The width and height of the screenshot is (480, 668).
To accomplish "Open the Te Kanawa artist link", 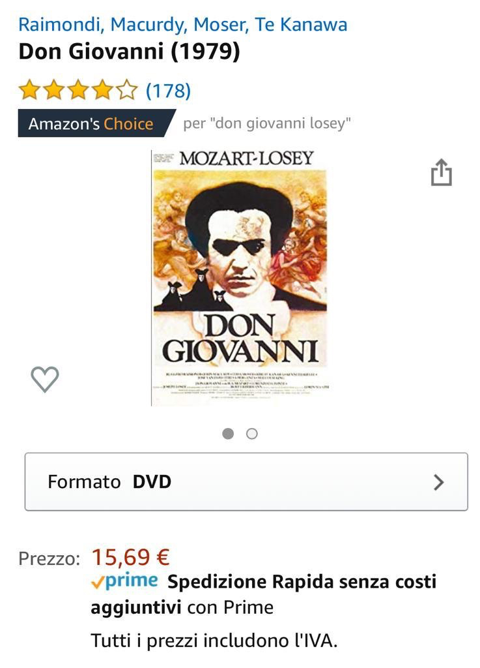I will (x=301, y=25).
